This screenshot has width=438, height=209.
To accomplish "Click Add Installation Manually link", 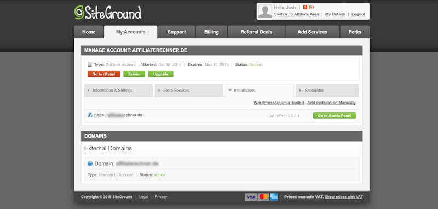I will pyautogui.click(x=332, y=103).
